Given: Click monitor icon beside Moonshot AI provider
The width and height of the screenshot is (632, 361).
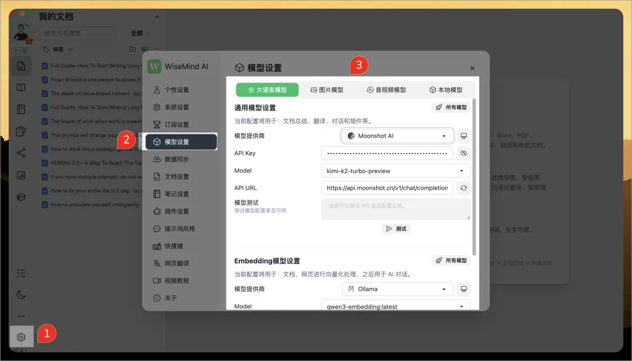Looking at the screenshot, I should pyautogui.click(x=465, y=135).
